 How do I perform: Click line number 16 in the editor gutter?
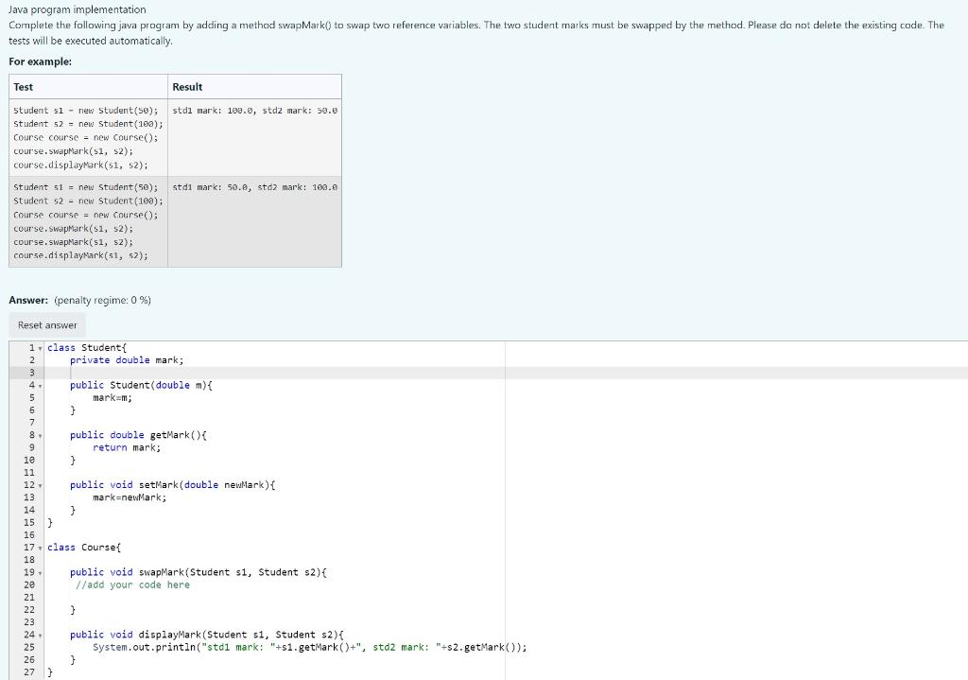point(29,535)
